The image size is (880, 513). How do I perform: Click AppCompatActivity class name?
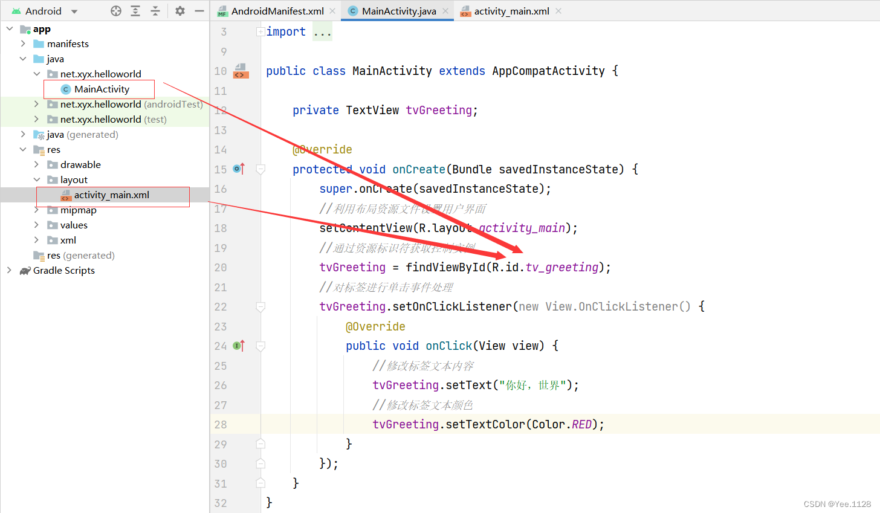(548, 71)
